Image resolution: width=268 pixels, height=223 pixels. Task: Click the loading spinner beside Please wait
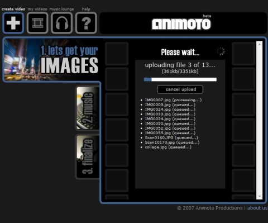pyautogui.click(x=221, y=51)
